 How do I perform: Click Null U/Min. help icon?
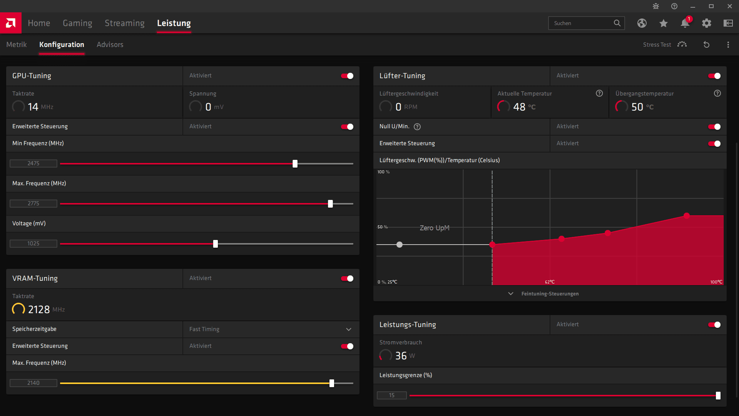417,127
